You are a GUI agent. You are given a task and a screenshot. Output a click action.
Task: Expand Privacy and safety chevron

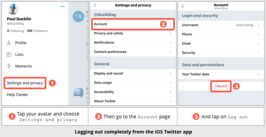[x=170, y=34]
